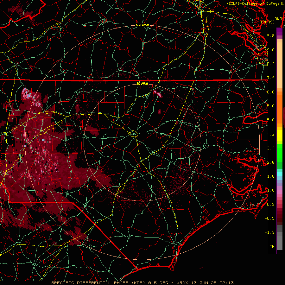
Task: Click the 13 JUN 25 02:13 timestamp
Action: tap(212, 283)
